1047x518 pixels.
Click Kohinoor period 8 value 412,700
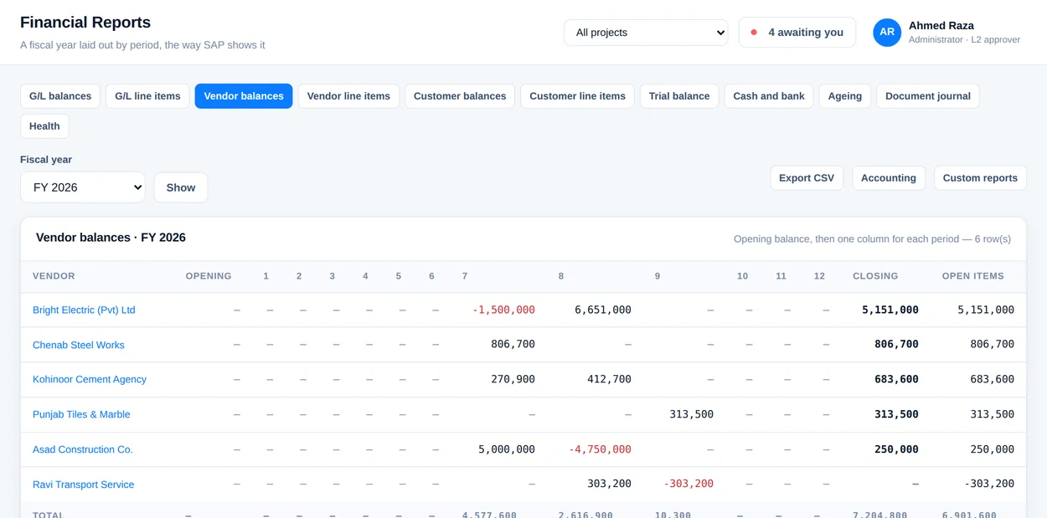[609, 379]
